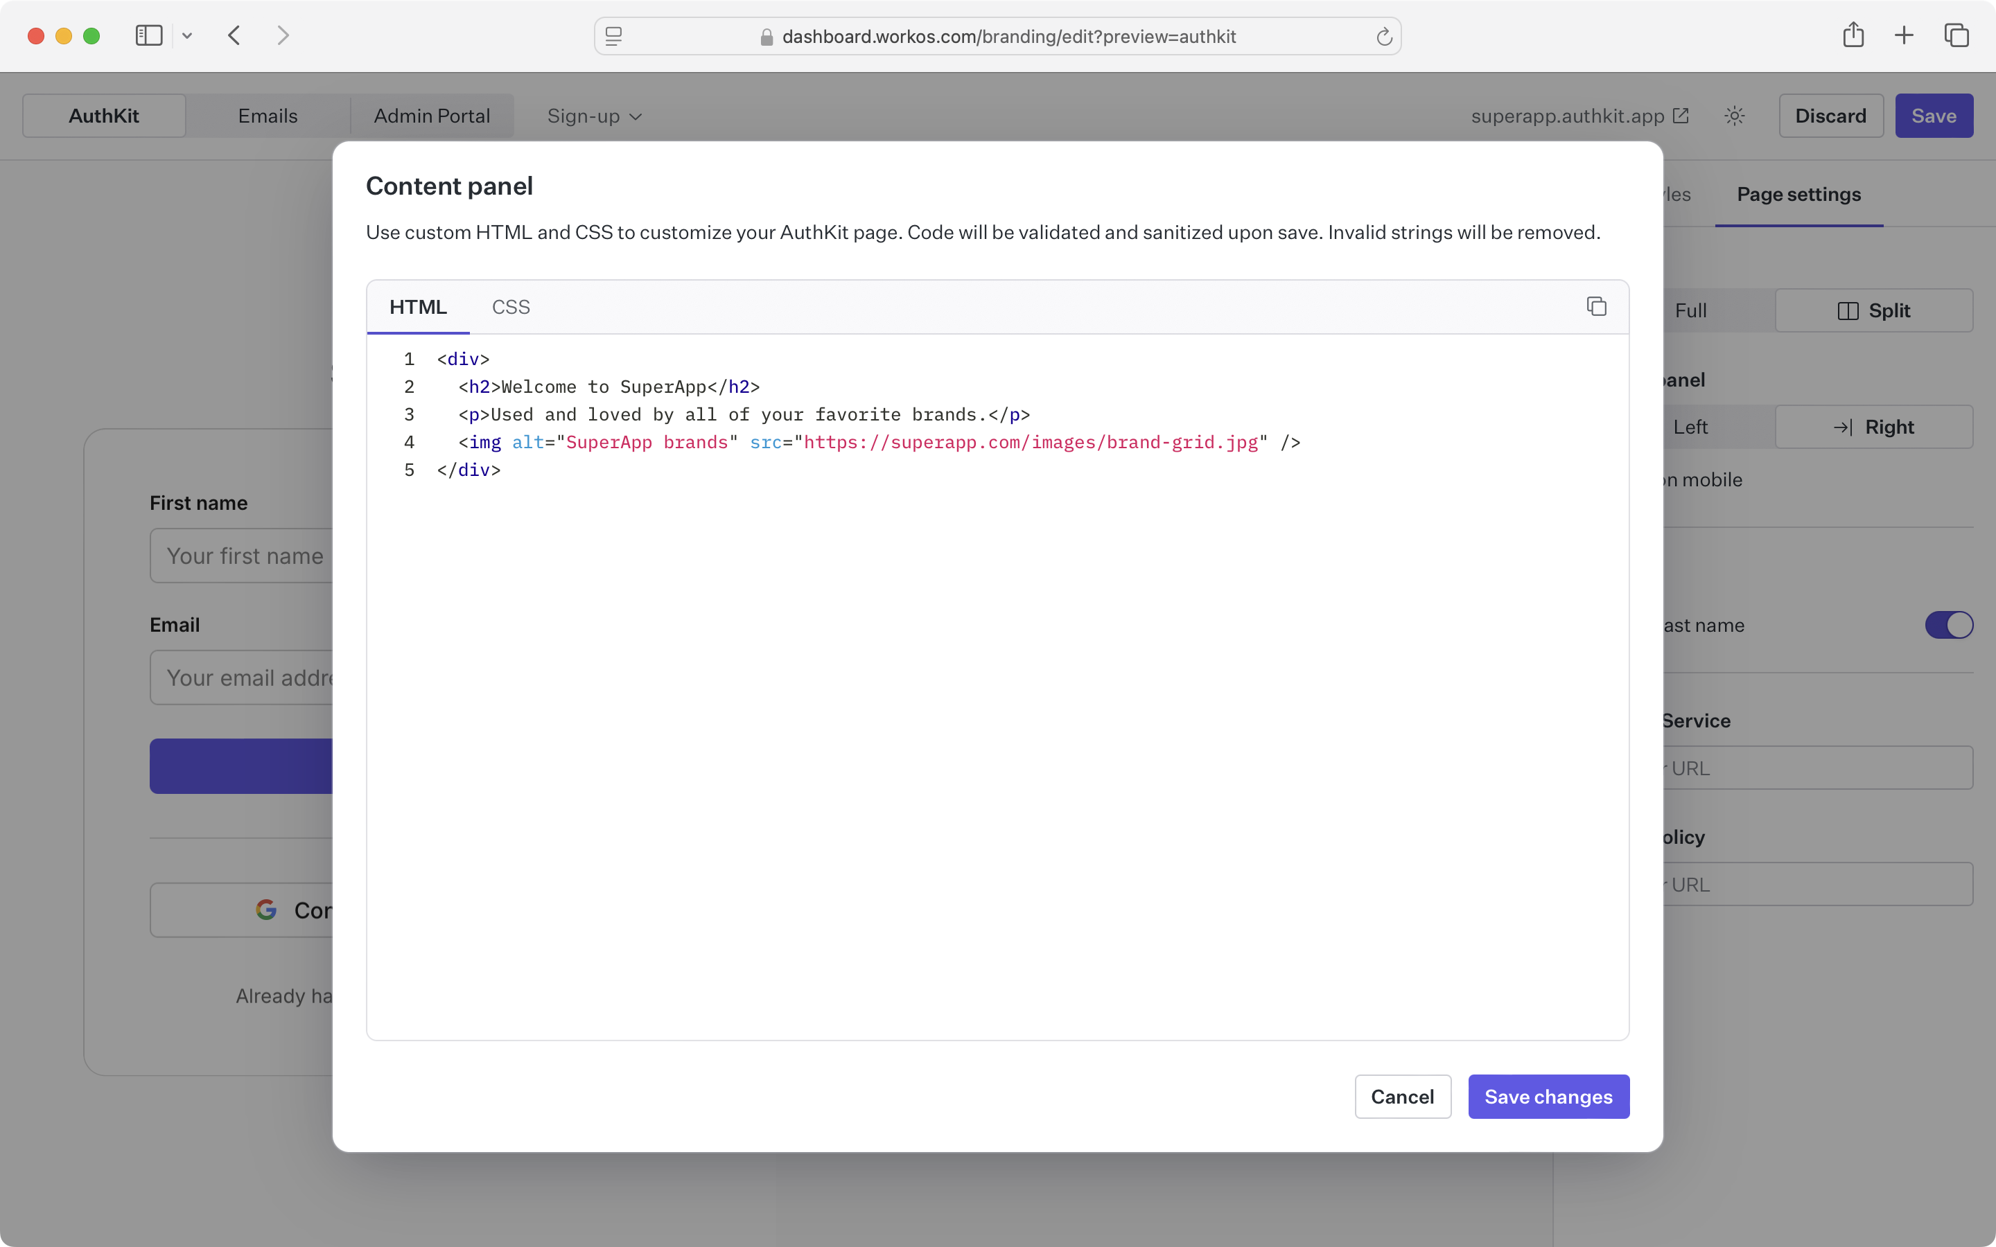
Task: Open a new browser tab
Action: 1904,35
